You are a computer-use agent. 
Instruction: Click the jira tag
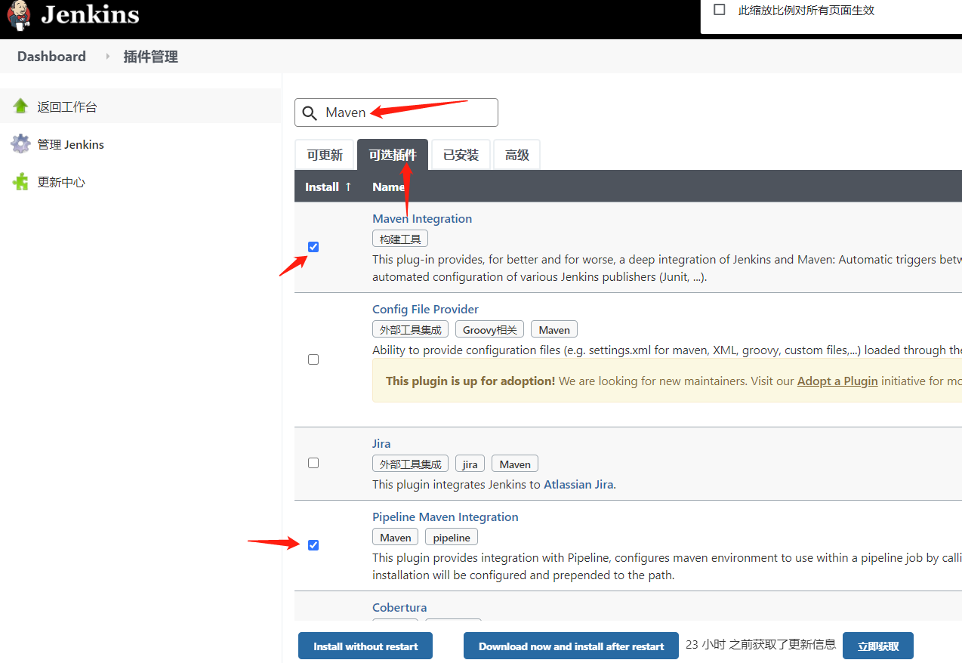pyautogui.click(x=470, y=464)
